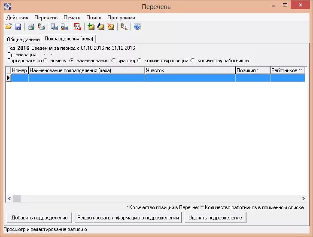Click the delete subdivision red X icon
The image size is (313, 237).
111,27
